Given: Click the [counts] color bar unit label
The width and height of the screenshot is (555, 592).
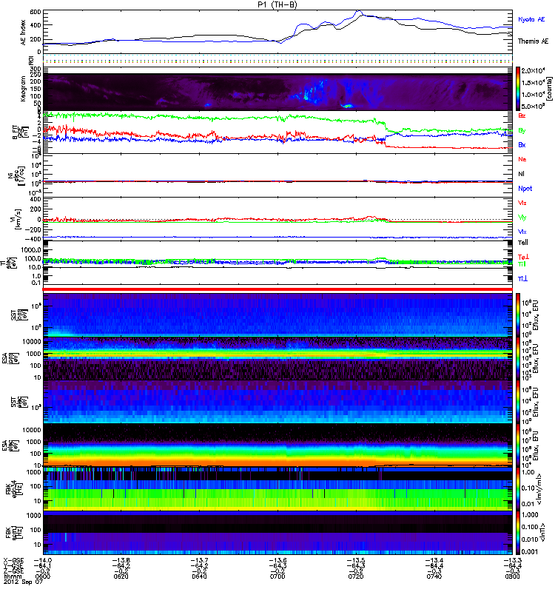Looking at the screenshot, I should click(550, 89).
